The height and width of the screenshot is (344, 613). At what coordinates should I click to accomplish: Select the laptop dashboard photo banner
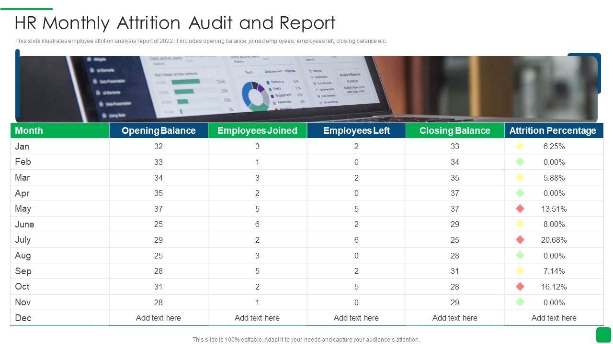coord(306,89)
